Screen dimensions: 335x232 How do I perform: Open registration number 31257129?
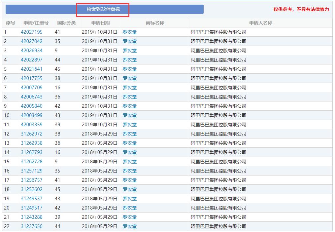tap(32, 171)
